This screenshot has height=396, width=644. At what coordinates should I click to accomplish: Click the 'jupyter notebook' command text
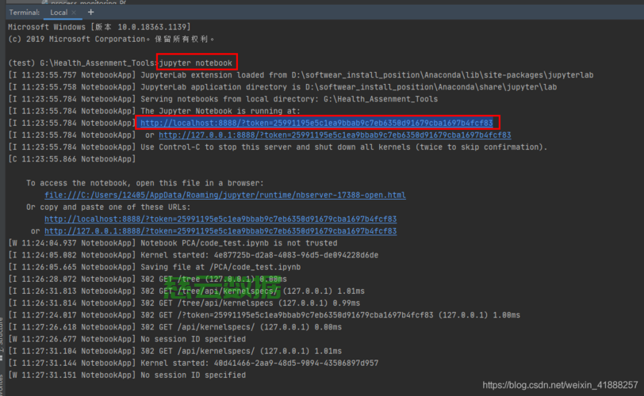pos(195,63)
